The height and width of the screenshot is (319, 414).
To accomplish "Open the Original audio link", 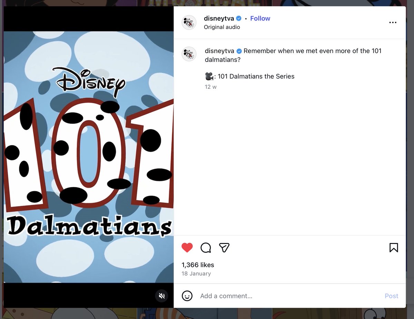I will (x=222, y=27).
